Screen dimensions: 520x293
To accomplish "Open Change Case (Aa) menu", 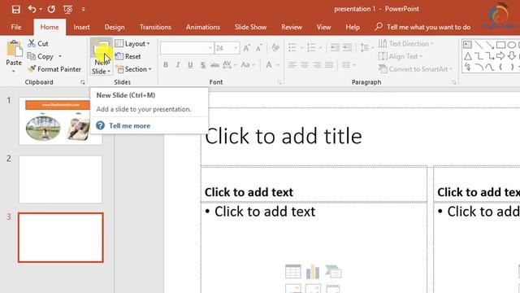I will [x=247, y=65].
